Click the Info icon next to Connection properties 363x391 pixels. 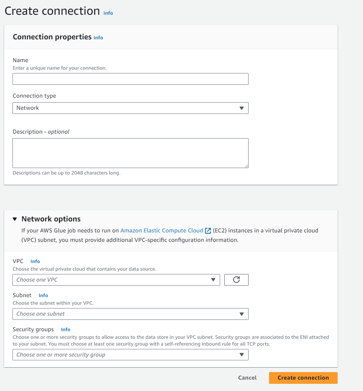coord(98,37)
